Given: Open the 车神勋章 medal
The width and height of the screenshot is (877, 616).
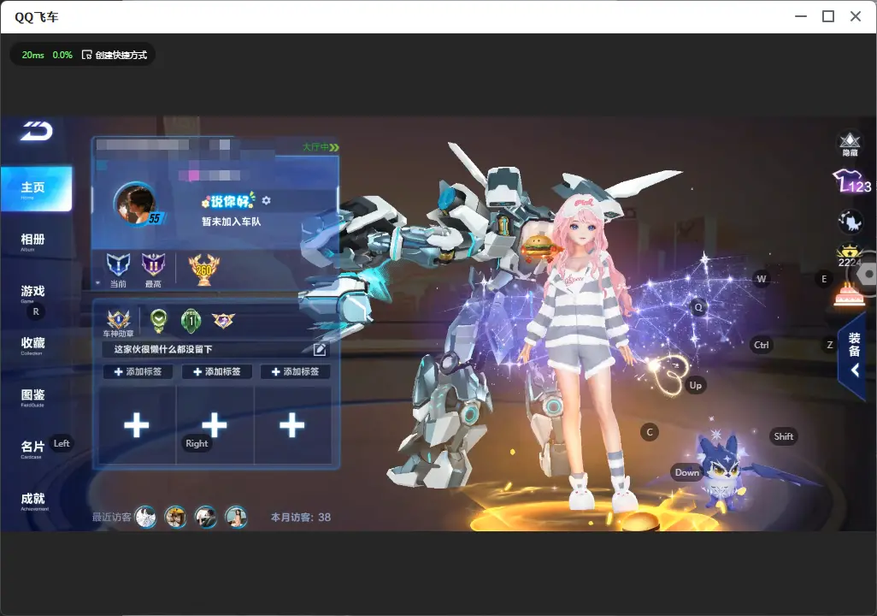Looking at the screenshot, I should (119, 323).
